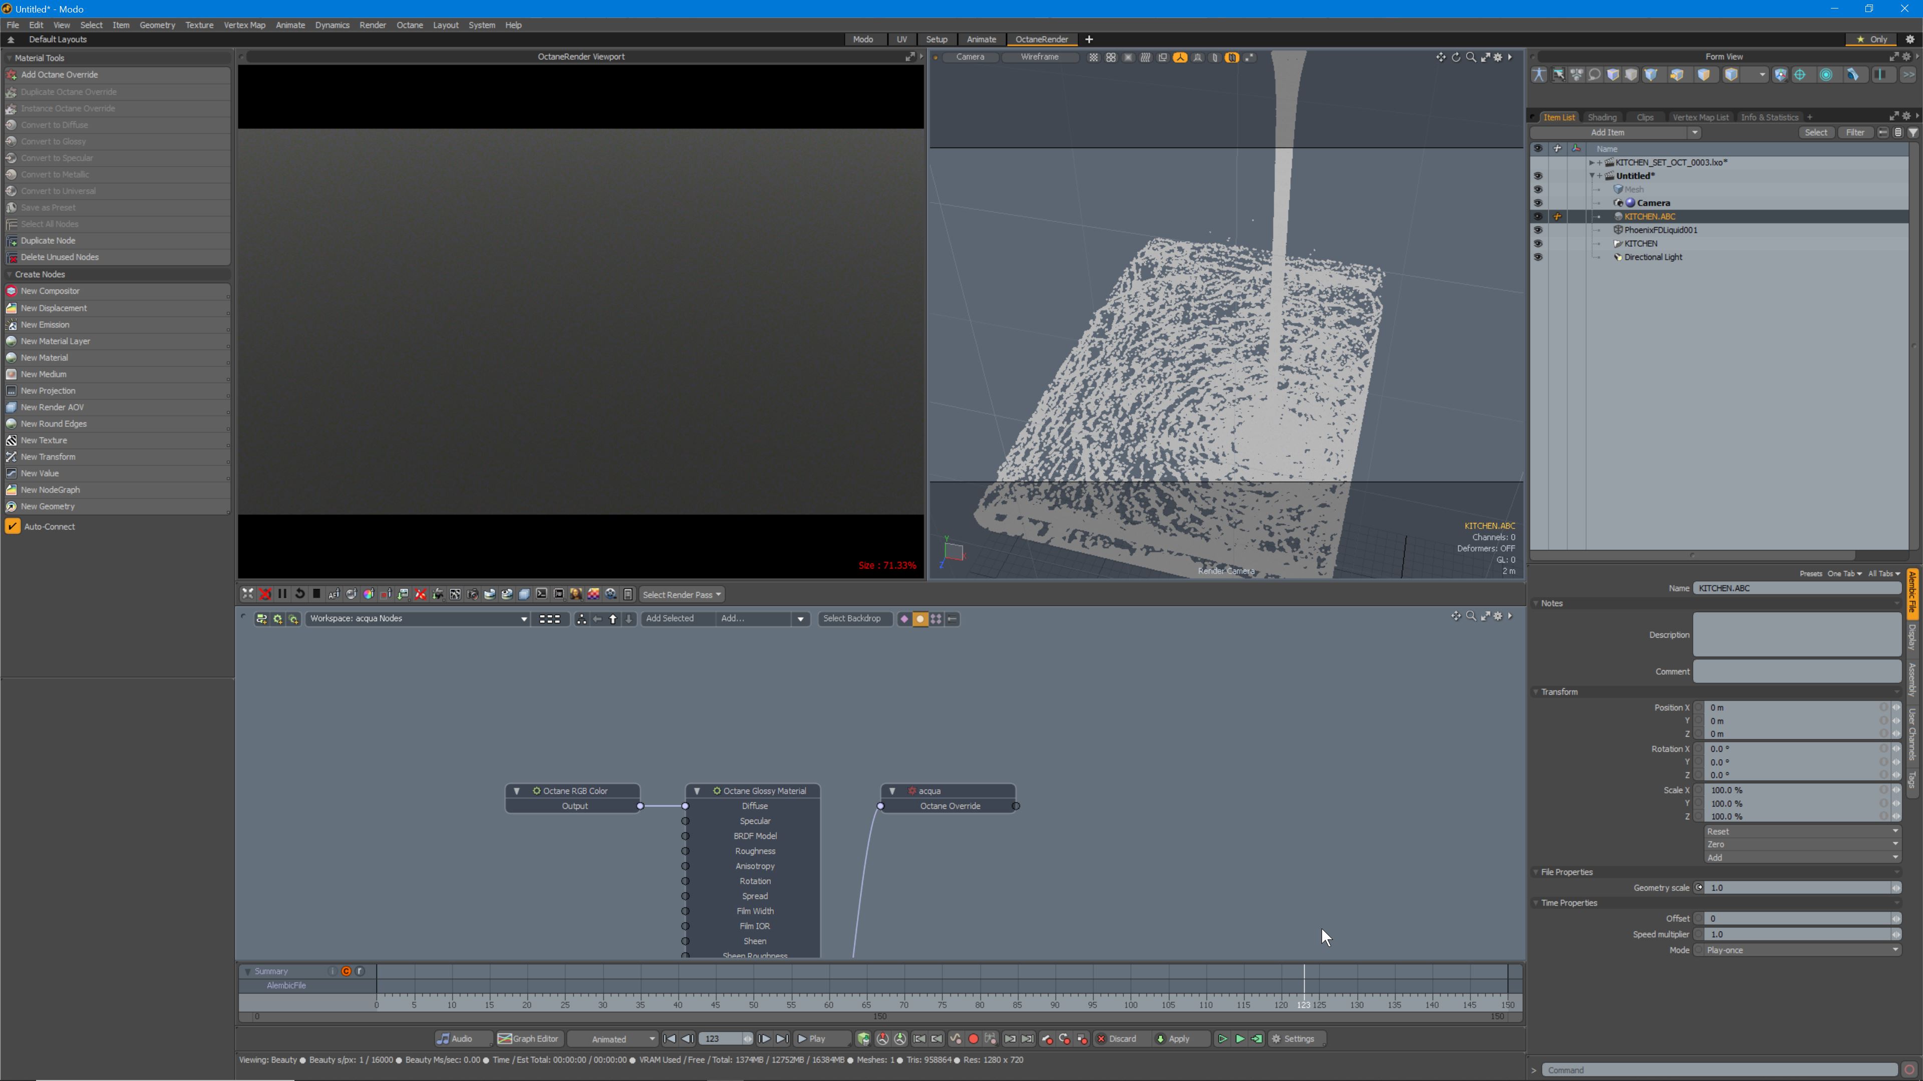Toggle visibility of PhoenixFDLiquid001
This screenshot has height=1081, width=1923.
(1538, 231)
